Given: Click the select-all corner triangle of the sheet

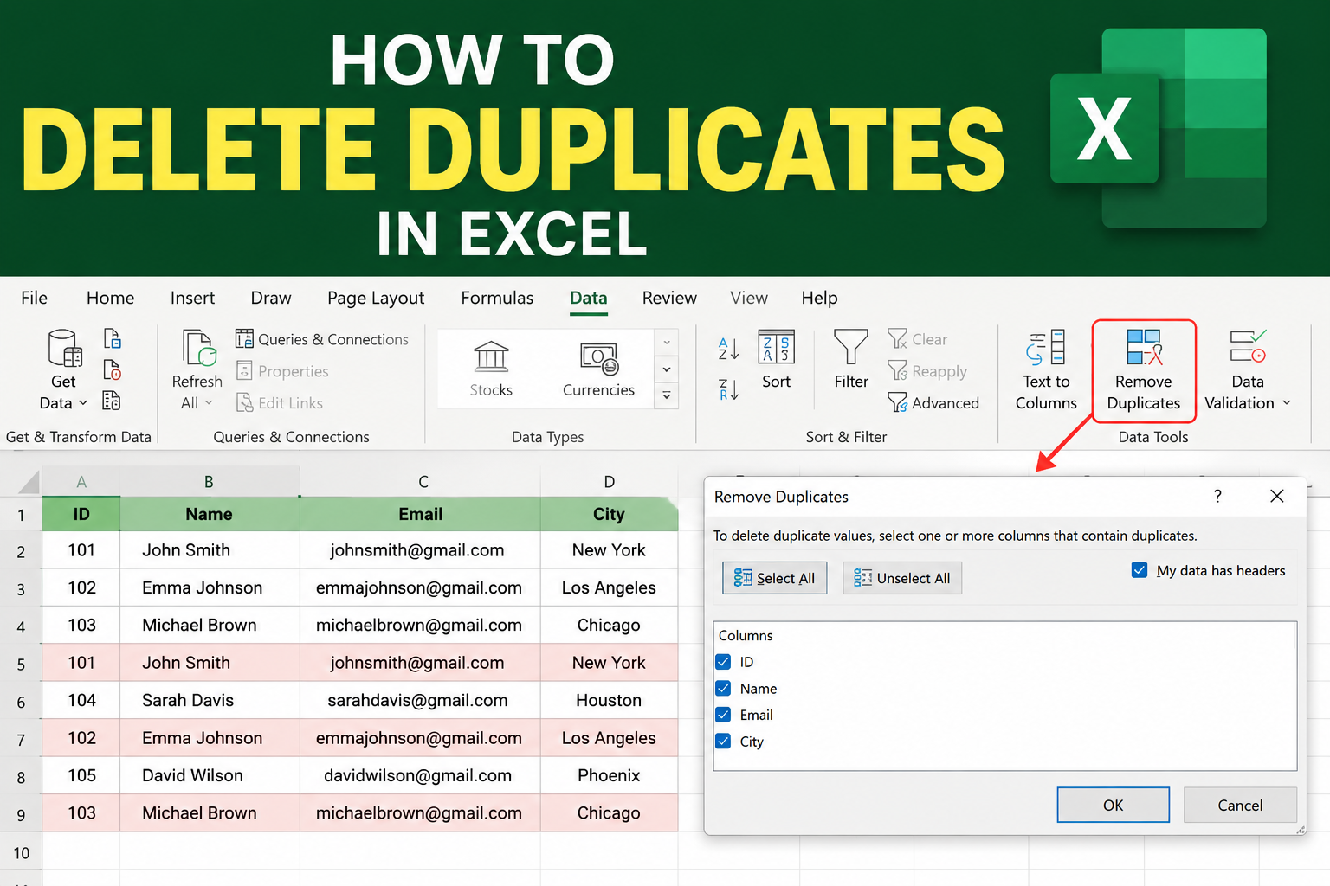Looking at the screenshot, I should coord(29,482).
